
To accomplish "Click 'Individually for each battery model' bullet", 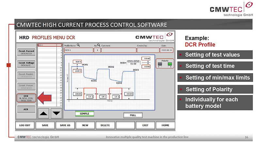I will point(215,103).
